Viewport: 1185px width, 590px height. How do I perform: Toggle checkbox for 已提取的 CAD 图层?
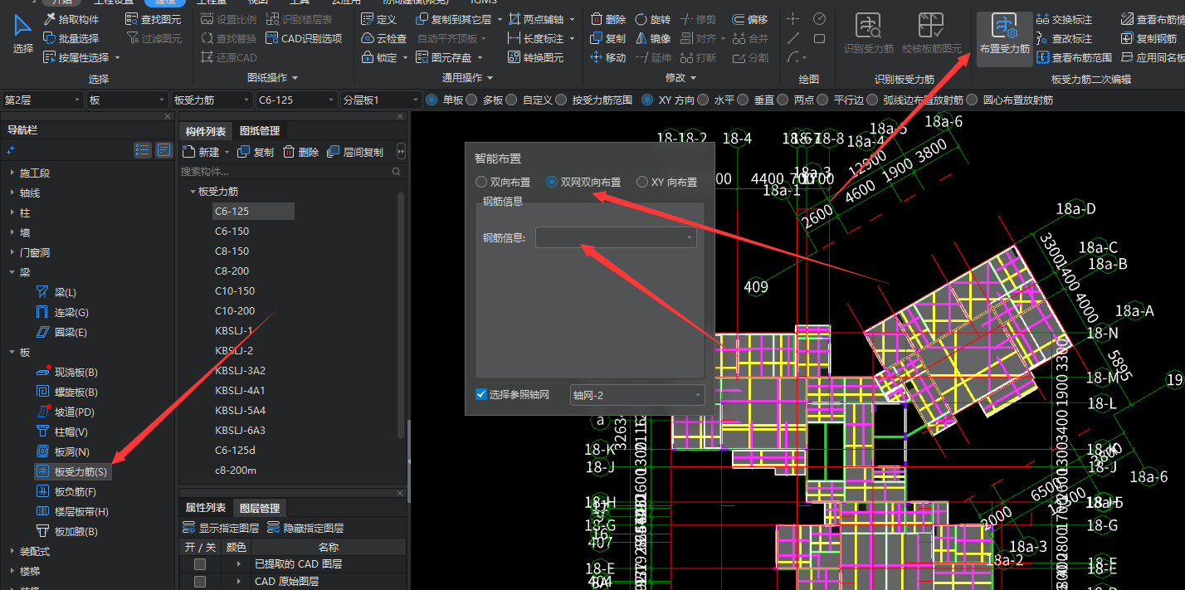click(199, 564)
